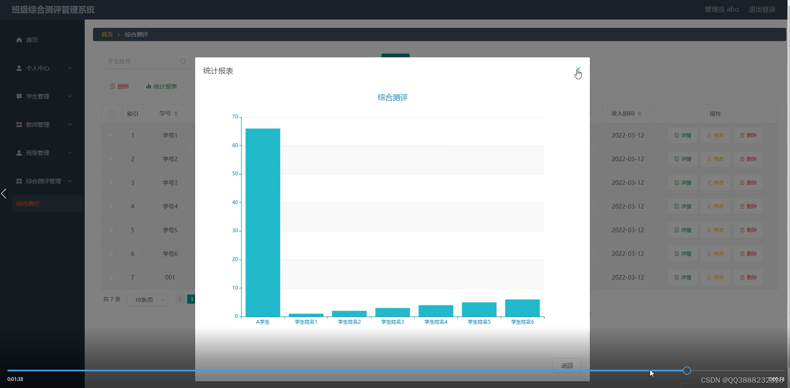Check the row 学号1 checkbox
Image resolution: width=790 pixels, height=388 pixels.
point(111,135)
